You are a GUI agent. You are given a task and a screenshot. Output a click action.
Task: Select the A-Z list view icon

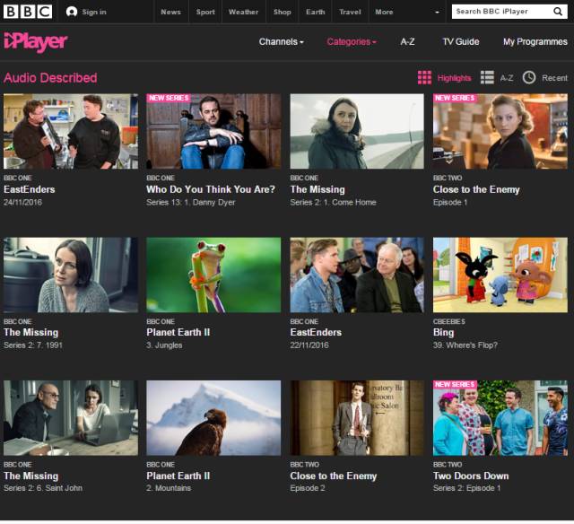487,78
